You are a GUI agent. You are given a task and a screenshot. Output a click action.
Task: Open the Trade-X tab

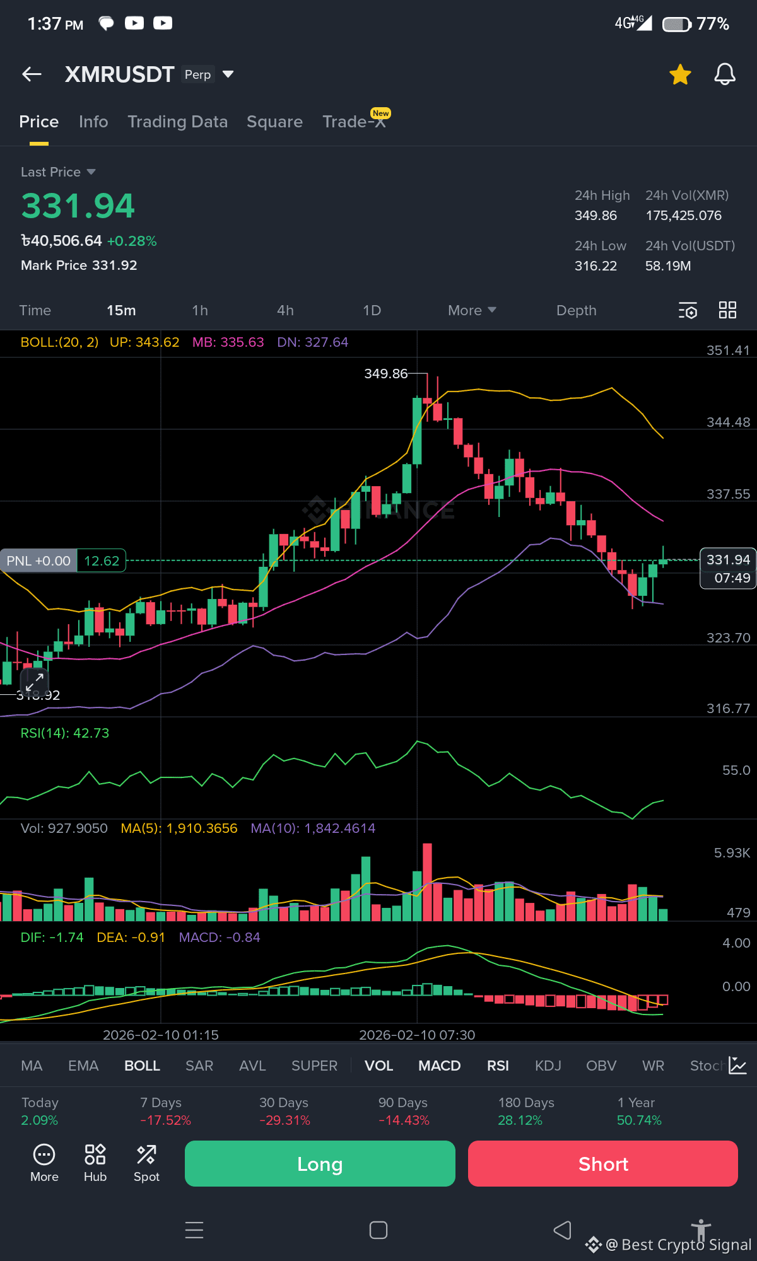tap(354, 122)
